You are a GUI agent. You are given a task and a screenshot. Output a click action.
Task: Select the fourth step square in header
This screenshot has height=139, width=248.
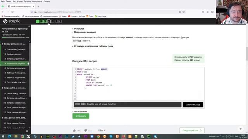[x=49, y=22]
